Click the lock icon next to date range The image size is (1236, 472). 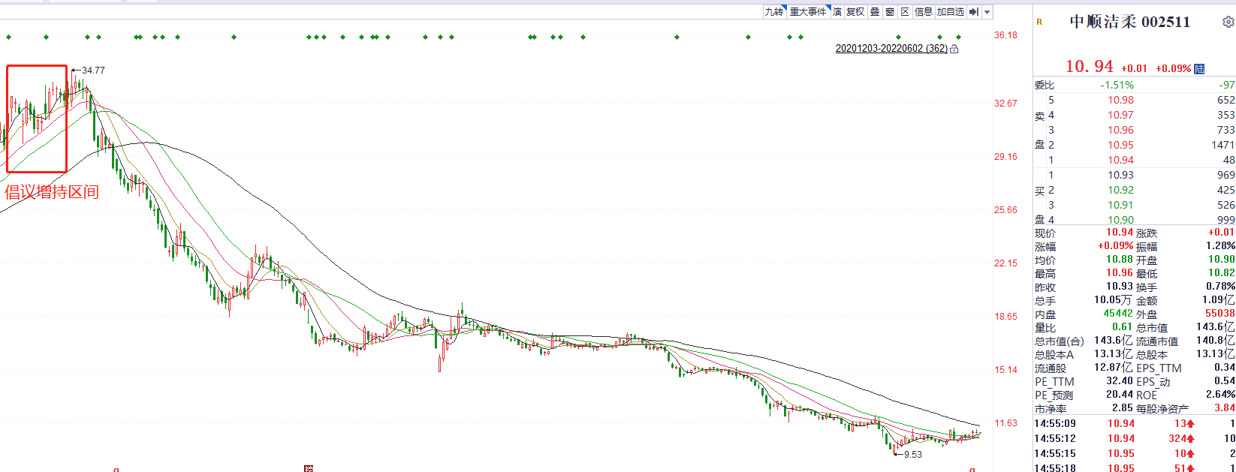coord(954,49)
